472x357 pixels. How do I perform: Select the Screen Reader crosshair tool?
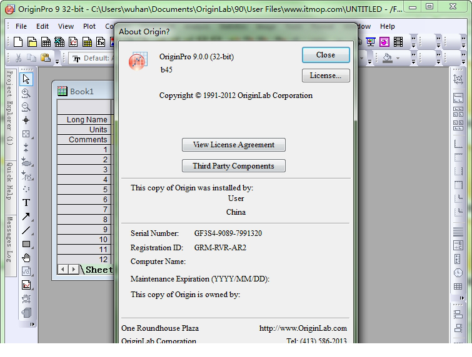click(x=26, y=120)
